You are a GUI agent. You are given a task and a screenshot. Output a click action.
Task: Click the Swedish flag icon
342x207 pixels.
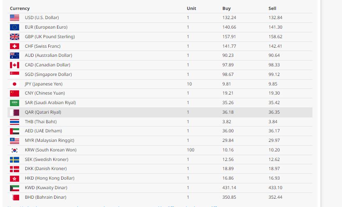(15, 160)
